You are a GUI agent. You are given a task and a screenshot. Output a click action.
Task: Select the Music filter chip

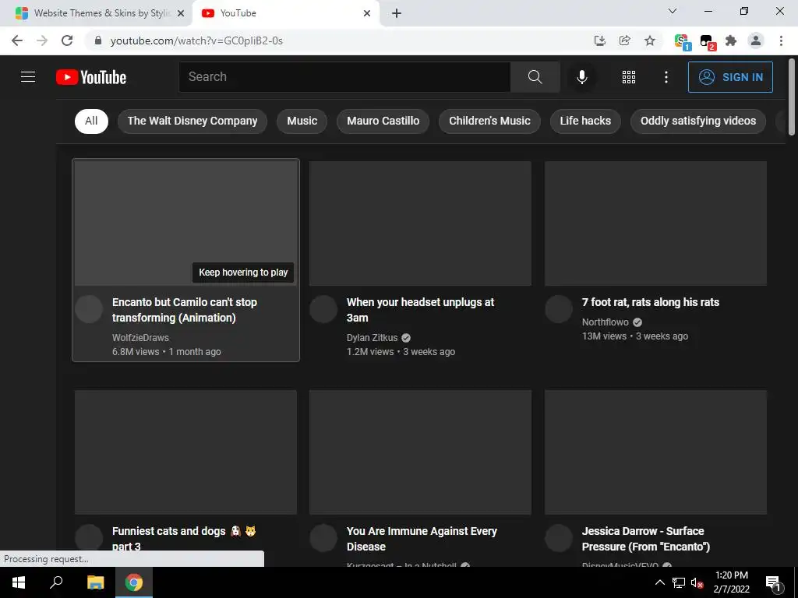302,121
